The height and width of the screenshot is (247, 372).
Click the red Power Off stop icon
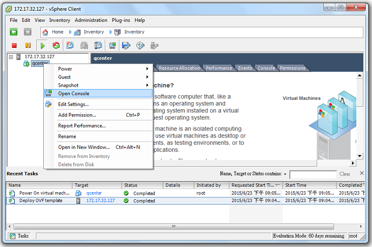pyautogui.click(x=14, y=45)
